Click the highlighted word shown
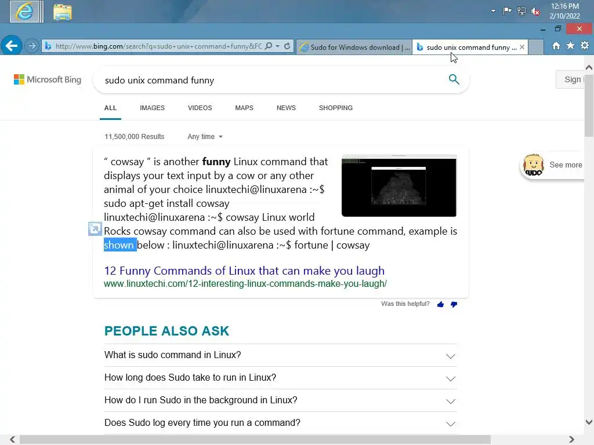 click(119, 245)
